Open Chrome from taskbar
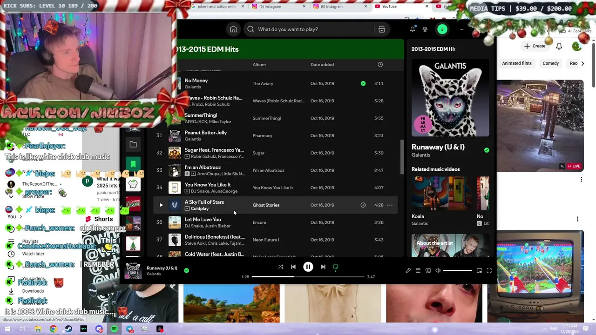This screenshot has width=596, height=335. coord(53,329)
